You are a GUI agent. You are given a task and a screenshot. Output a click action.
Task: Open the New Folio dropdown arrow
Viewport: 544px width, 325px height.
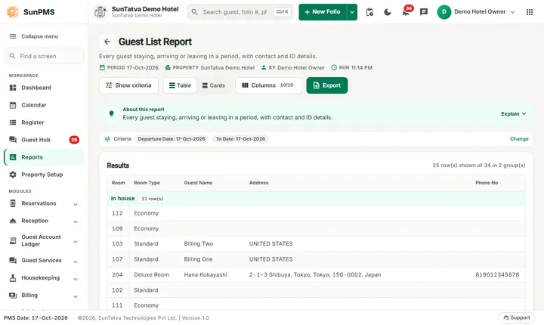click(352, 12)
